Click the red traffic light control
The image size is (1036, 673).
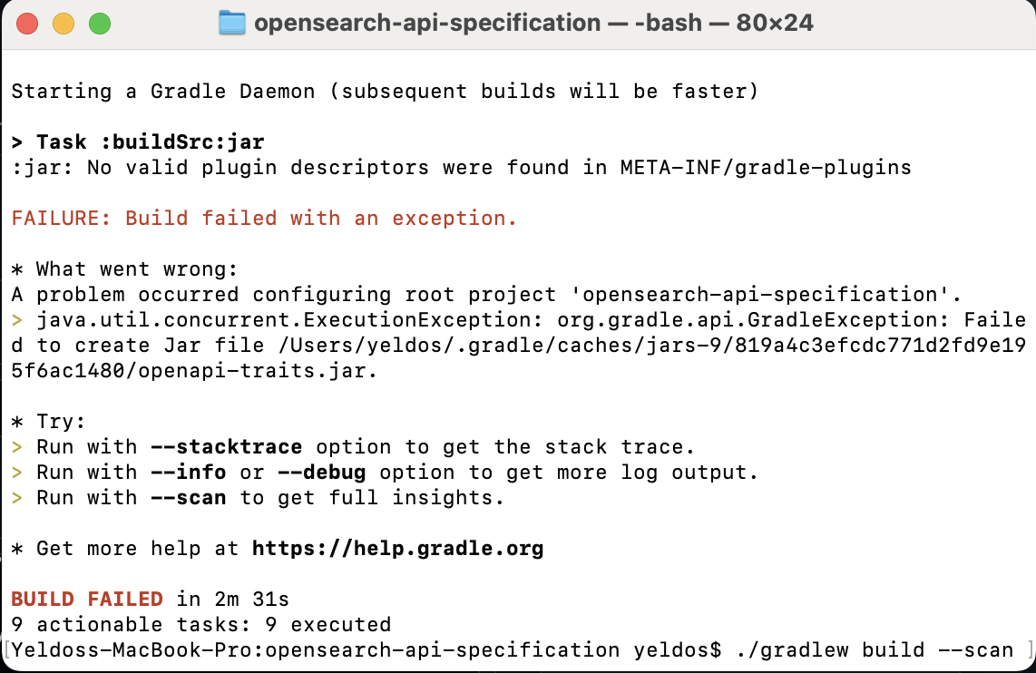[x=26, y=23]
